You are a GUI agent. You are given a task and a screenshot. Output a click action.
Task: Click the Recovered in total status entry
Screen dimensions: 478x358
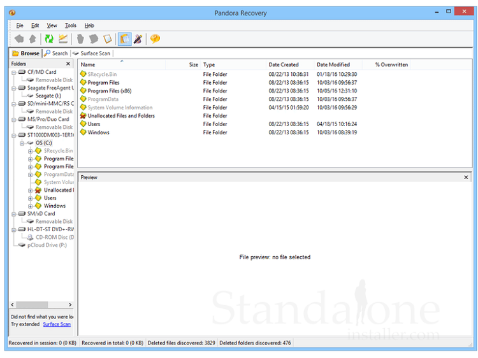coord(112,343)
